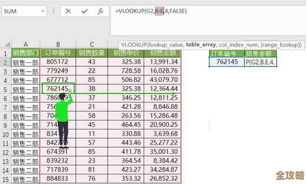This screenshot has height=184, width=307.
Task: Click the table_array argument in the tooltip
Action: 201,45
